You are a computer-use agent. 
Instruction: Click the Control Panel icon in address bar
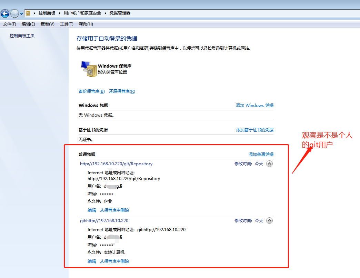(28, 13)
